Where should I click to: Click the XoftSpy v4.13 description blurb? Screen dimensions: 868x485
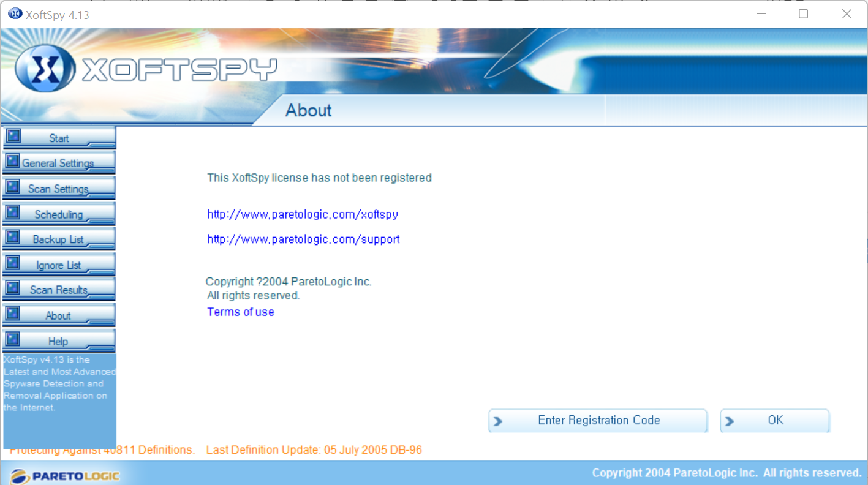(x=59, y=383)
